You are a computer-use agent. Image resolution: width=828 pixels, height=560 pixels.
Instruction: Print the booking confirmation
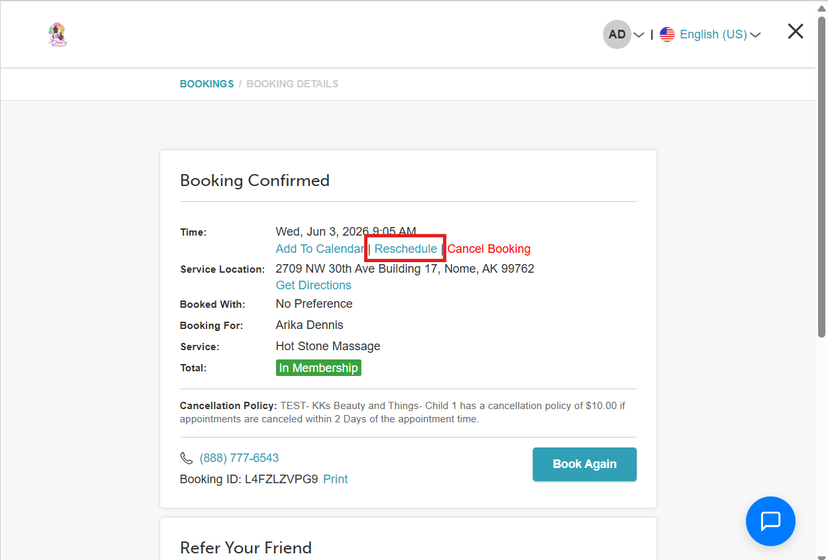336,479
